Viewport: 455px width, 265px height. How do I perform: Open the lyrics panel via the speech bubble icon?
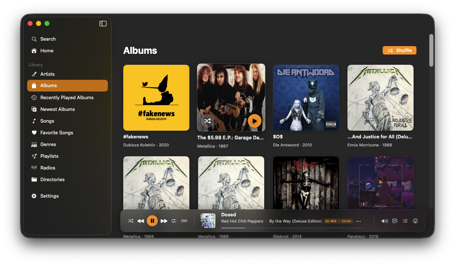coord(394,221)
